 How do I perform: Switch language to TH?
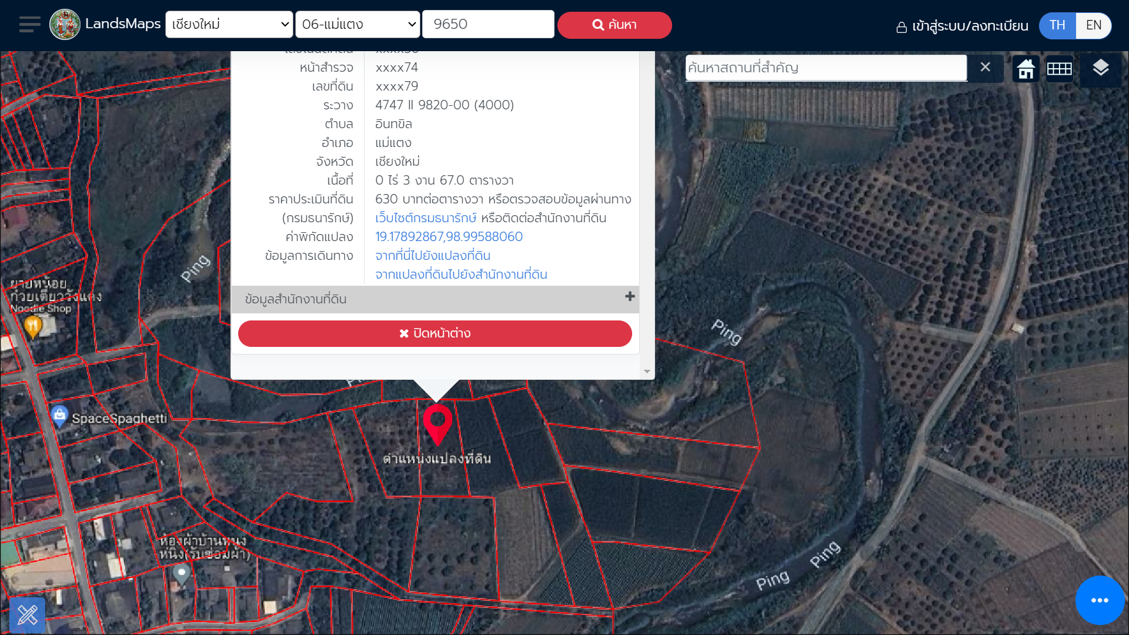[x=1057, y=25]
